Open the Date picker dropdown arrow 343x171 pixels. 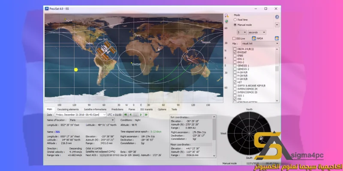[x=104, y=115]
